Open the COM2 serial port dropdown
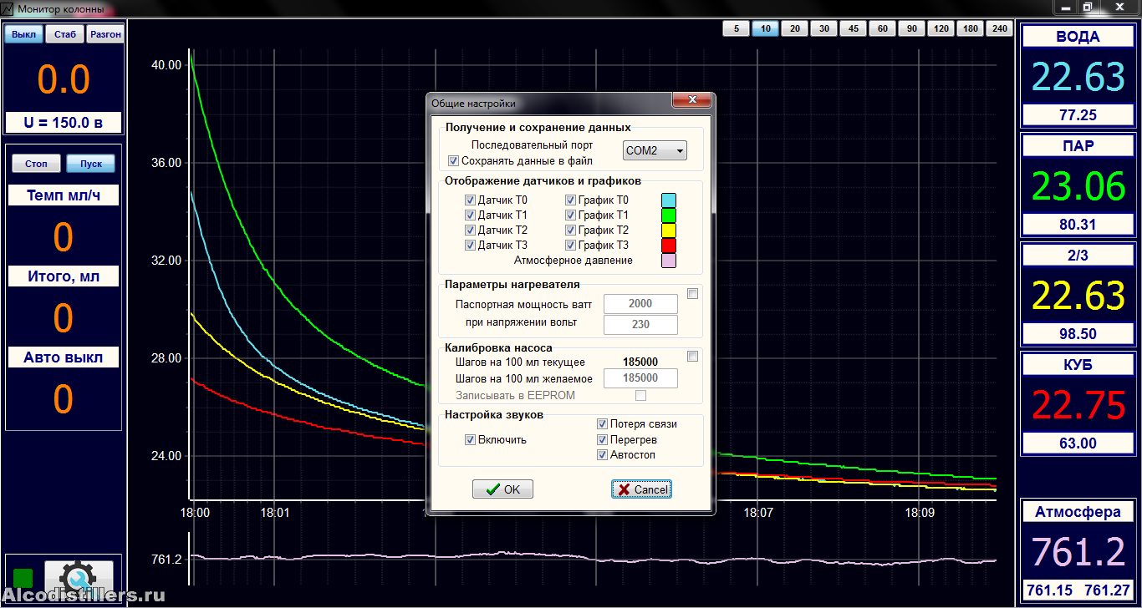Viewport: 1142px width, 608px height. [x=655, y=150]
